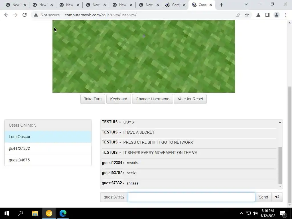Click the Users Online: 3 header
Viewport: 292px width, 219px height.
coord(48,125)
